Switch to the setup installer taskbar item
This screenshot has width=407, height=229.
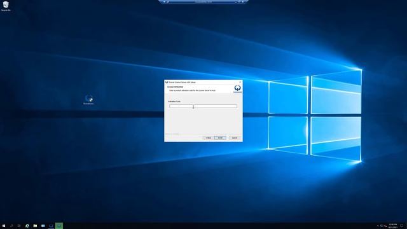point(51,226)
